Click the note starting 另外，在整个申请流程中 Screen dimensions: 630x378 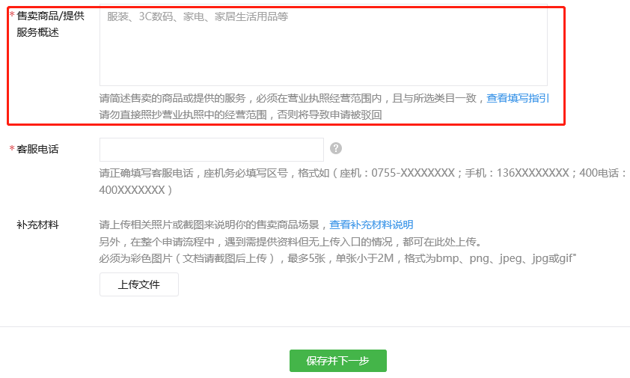click(290, 242)
